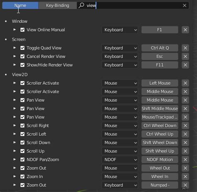The image size is (197, 192).
Task: Remove the Scroll Right keymap entry
Action: coord(185,126)
